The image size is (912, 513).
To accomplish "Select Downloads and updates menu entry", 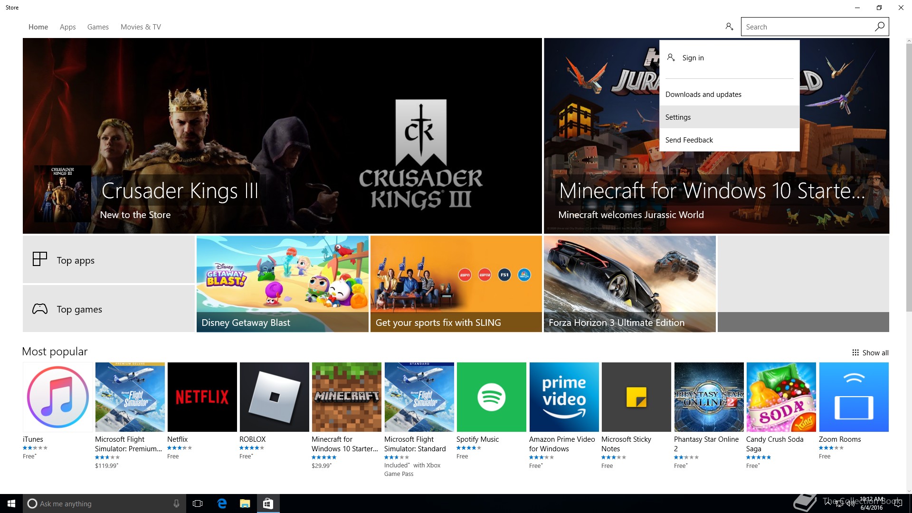I will coord(729,94).
